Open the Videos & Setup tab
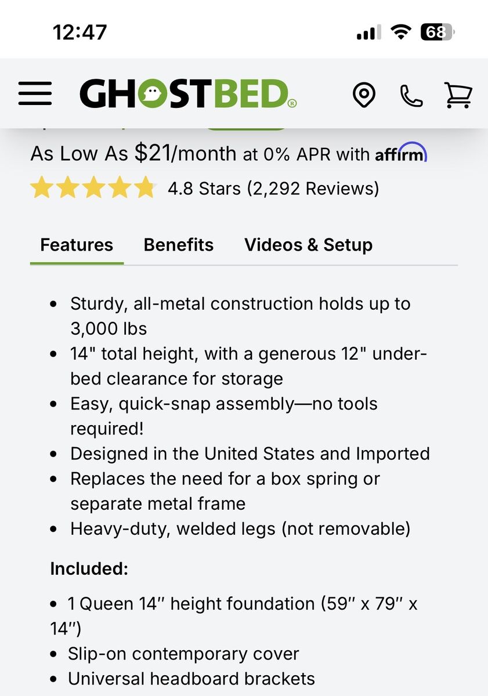This screenshot has height=696, width=488. (308, 245)
